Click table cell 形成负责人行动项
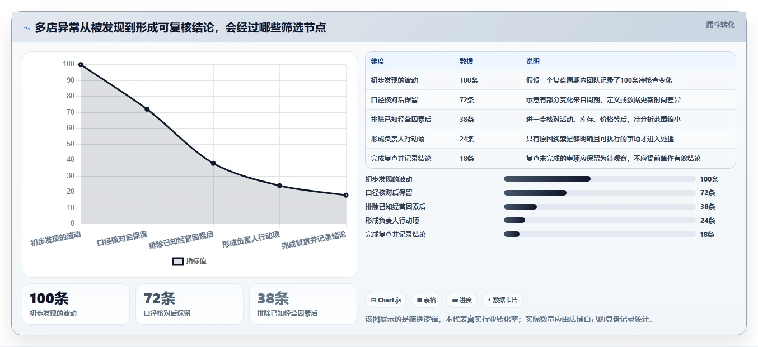 coord(397,139)
